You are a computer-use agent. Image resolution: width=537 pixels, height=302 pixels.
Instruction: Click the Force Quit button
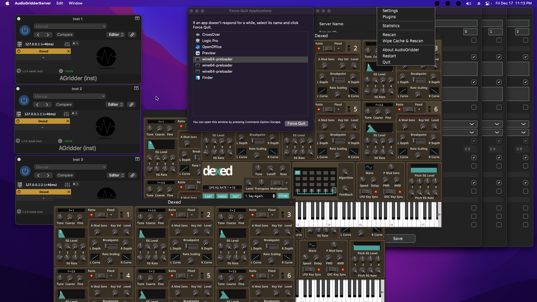point(296,124)
